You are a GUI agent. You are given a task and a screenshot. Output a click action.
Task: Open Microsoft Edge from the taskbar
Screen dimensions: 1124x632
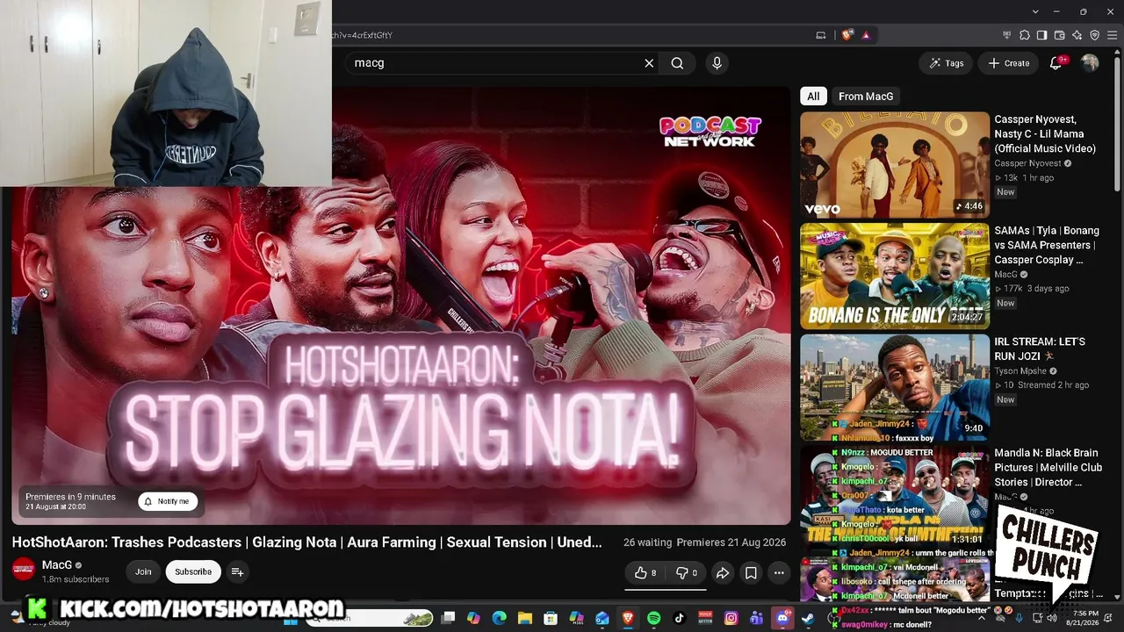click(x=499, y=618)
